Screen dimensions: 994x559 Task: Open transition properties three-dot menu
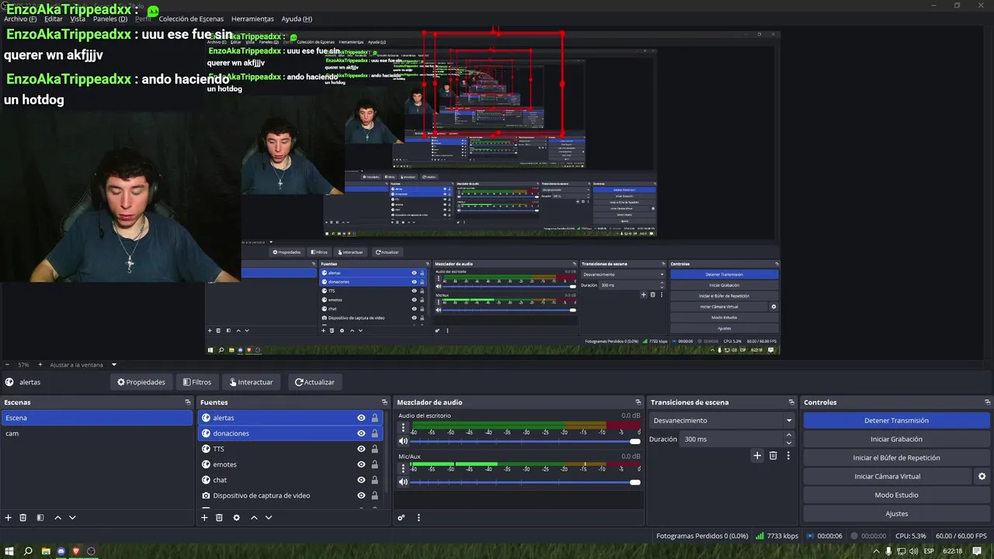tap(788, 456)
